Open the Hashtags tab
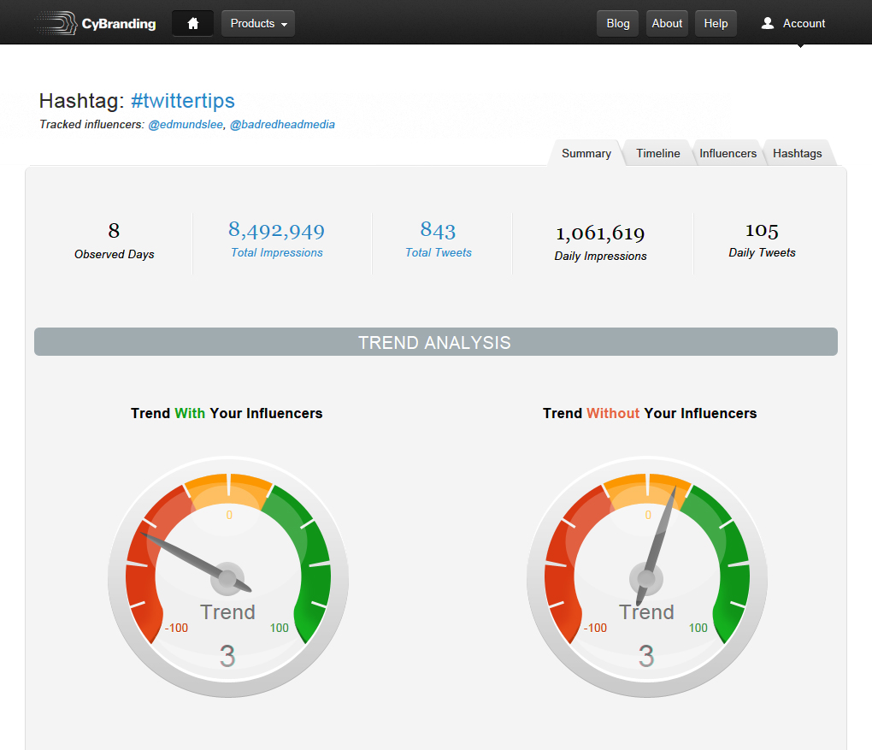The image size is (872, 750). 797,154
